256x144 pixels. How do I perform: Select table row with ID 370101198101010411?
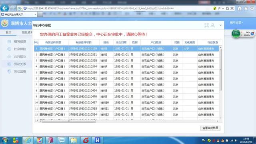point(126,78)
